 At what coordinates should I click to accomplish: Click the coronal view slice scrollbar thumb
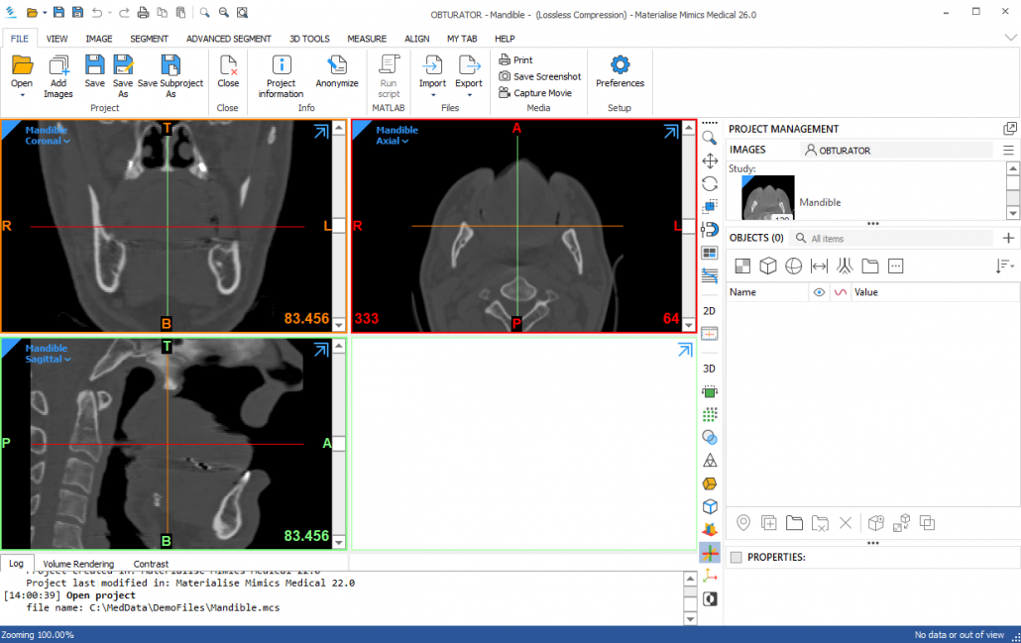(x=339, y=226)
